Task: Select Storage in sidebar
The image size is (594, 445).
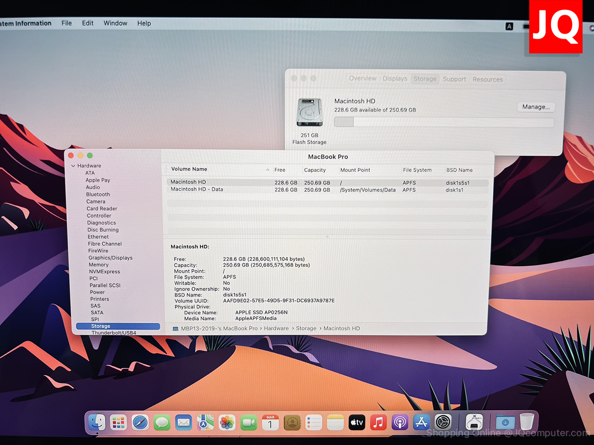Action: click(118, 326)
